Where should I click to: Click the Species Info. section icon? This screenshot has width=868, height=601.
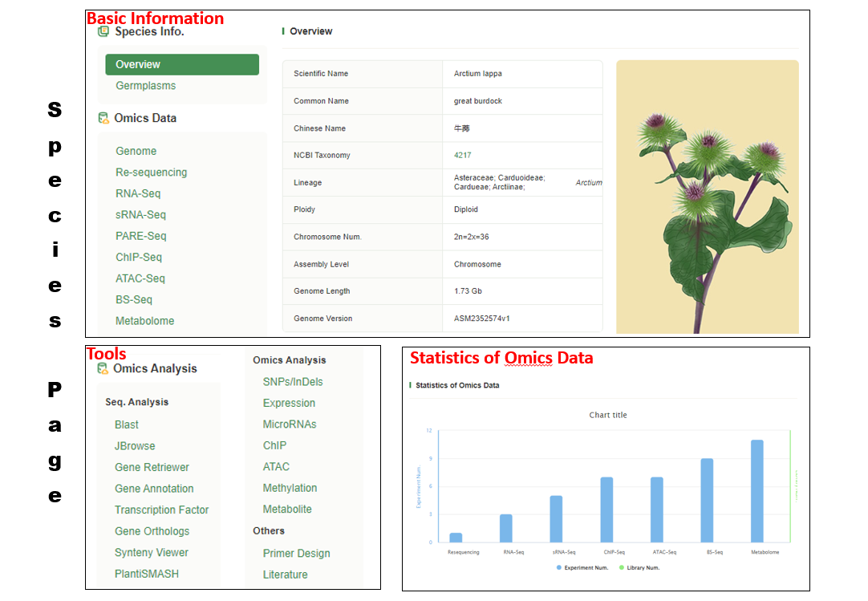103,32
